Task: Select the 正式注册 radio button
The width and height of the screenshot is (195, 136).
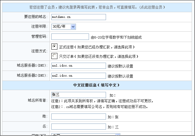Action: 54,47
